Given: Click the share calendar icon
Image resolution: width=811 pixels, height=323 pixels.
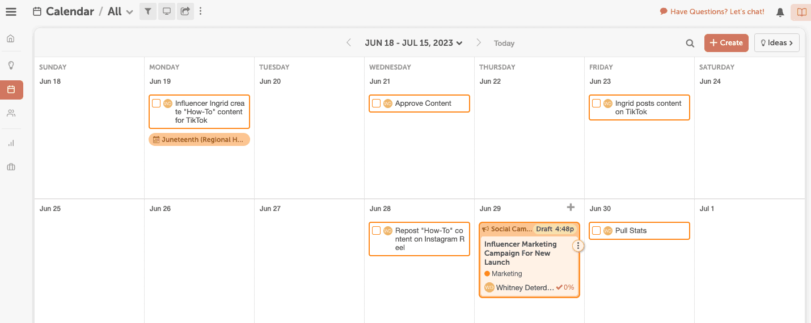Looking at the screenshot, I should [x=185, y=11].
